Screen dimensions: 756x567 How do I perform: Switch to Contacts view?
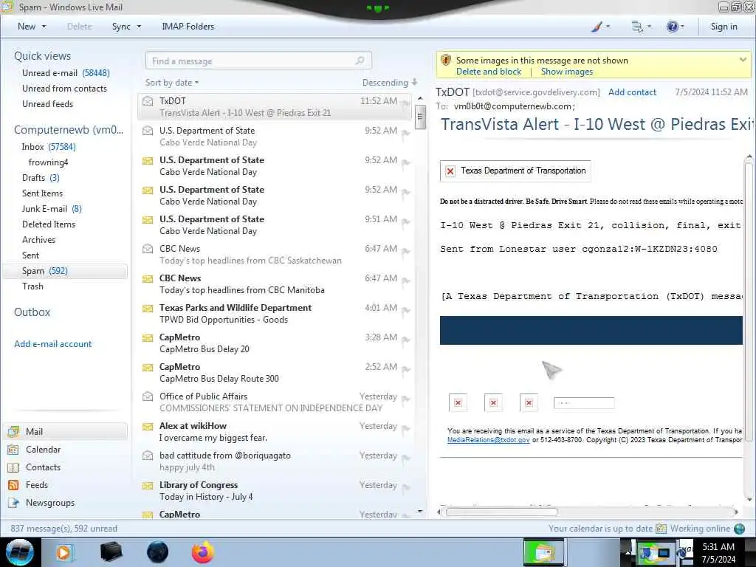point(43,467)
